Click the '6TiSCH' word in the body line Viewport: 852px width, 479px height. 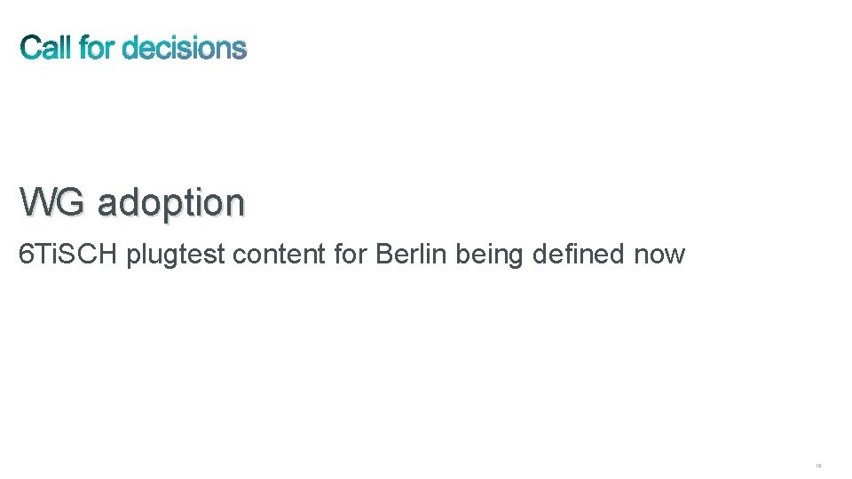click(68, 254)
